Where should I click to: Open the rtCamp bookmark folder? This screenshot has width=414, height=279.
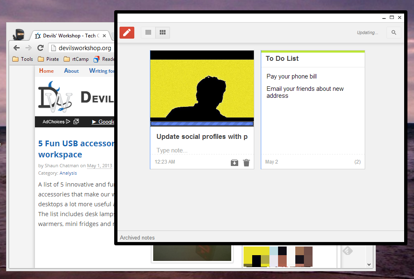[76, 59]
